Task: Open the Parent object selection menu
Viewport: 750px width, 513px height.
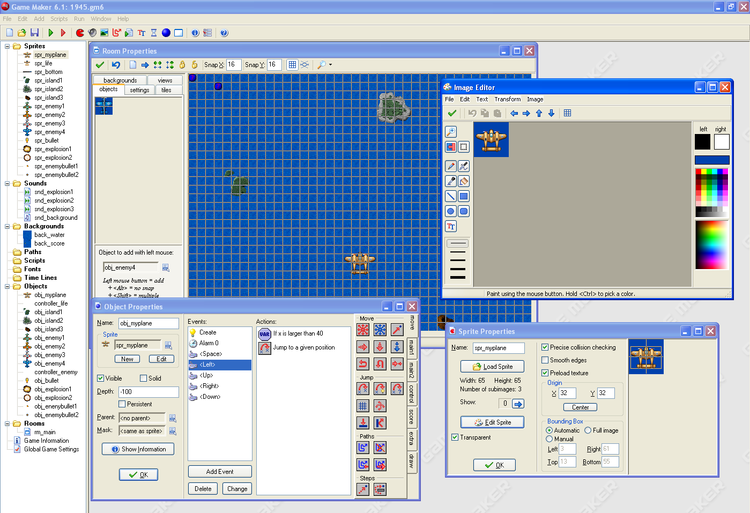Action: pyautogui.click(x=173, y=418)
